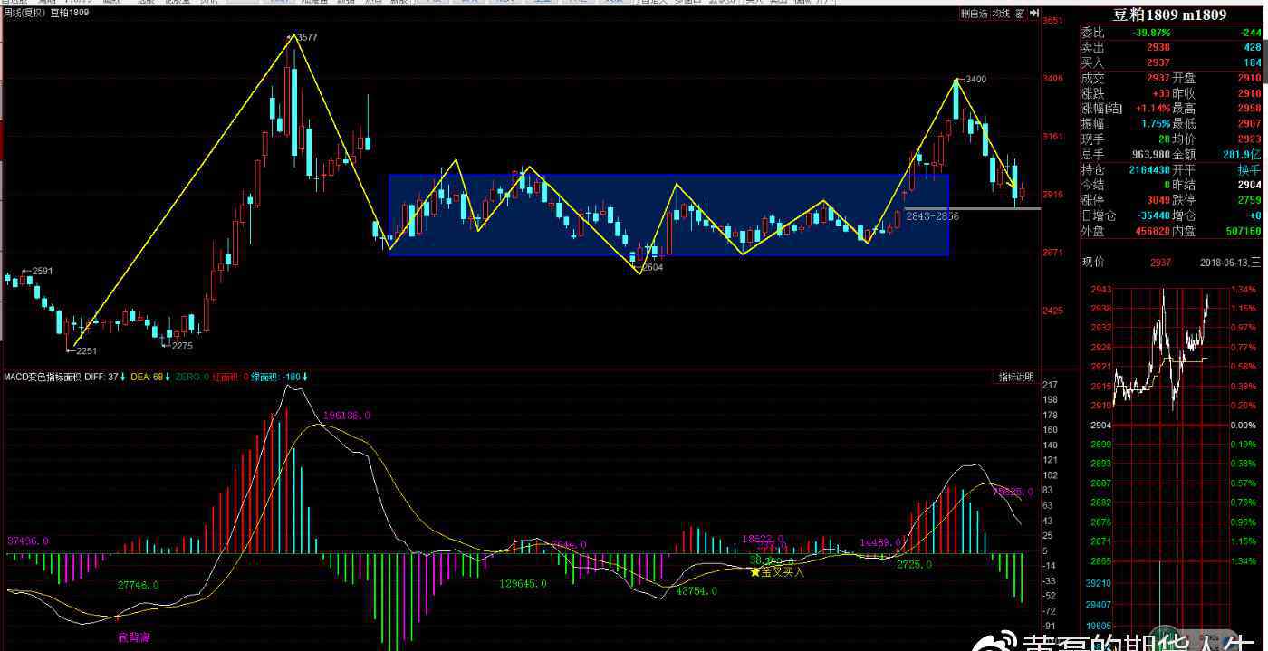Open the 指标说明 indicator description
Image resolution: width=1268 pixels, height=651 pixels.
[1015, 377]
